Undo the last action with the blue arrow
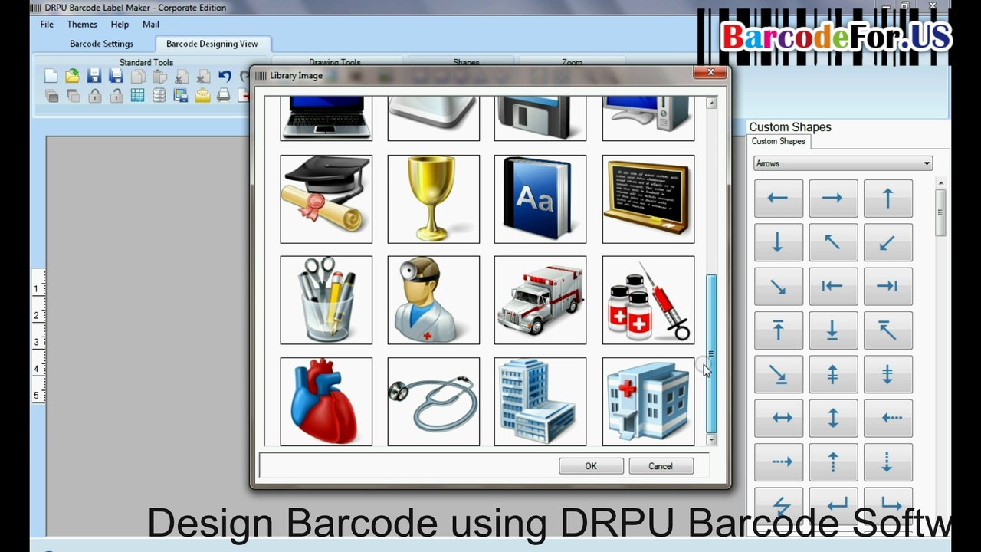This screenshot has width=981, height=552. 225,76
